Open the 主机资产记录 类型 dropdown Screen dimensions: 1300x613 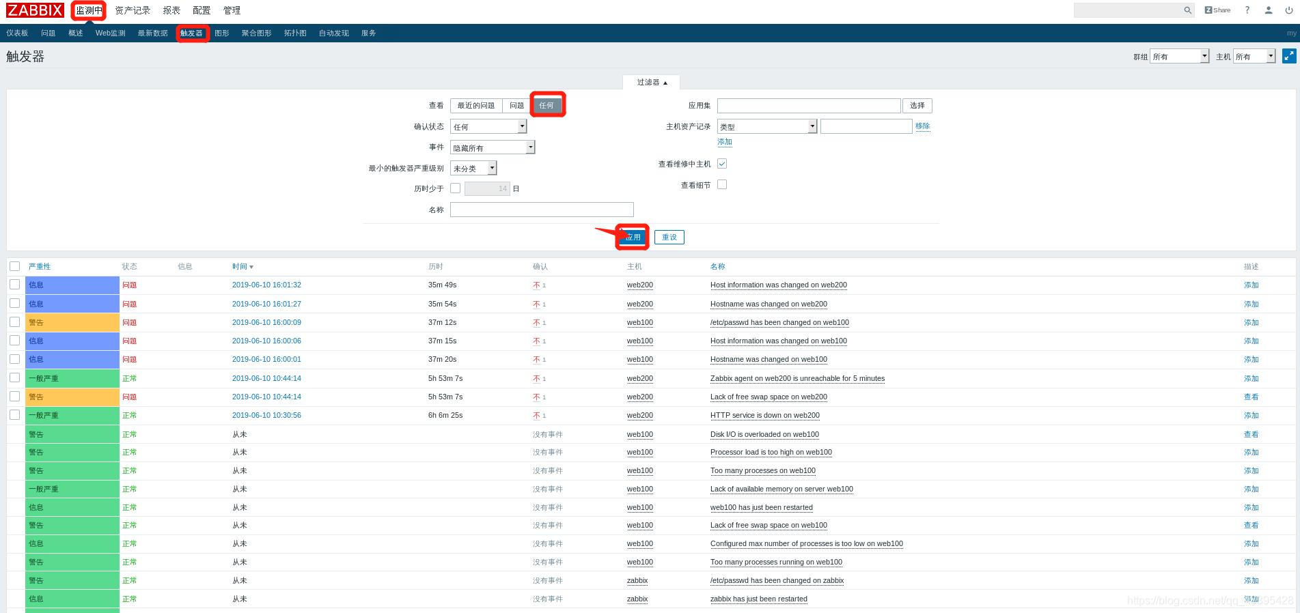(767, 126)
